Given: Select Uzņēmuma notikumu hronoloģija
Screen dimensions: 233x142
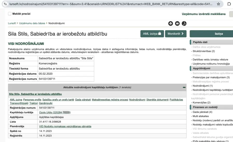Looking at the screenshot, I should pos(211,64).
